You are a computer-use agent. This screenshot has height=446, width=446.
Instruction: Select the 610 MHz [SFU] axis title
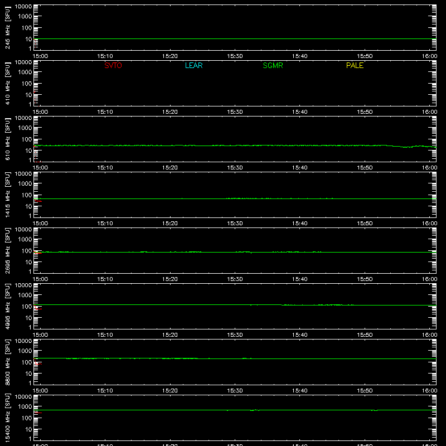click(x=7, y=139)
